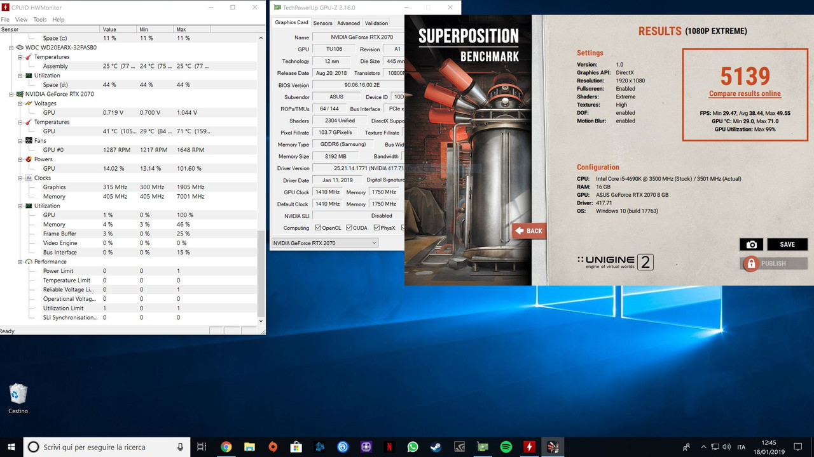The height and width of the screenshot is (457, 814).
Task: Open the Help menu in HWMonitor
Action: (58, 20)
